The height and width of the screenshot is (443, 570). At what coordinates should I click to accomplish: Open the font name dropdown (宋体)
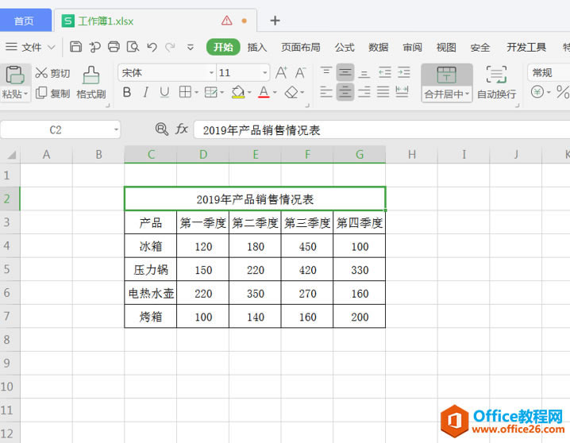[x=211, y=73]
